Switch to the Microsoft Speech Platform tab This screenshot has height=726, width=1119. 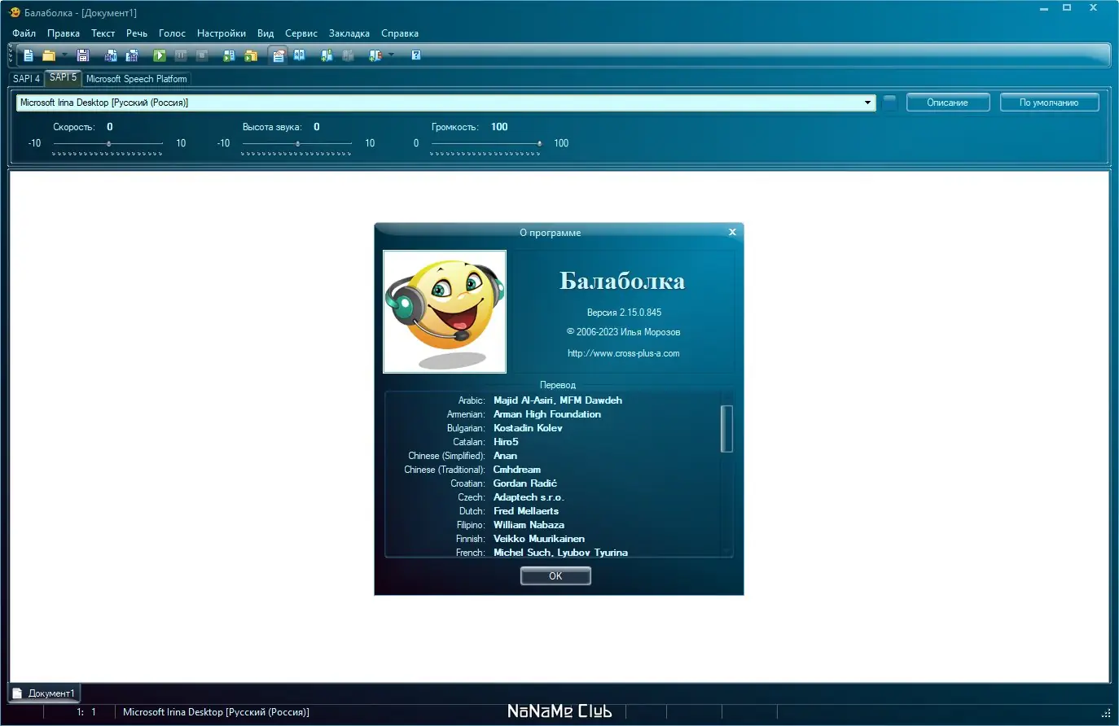point(137,79)
